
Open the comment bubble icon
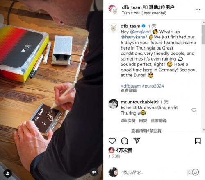coord(124,141)
